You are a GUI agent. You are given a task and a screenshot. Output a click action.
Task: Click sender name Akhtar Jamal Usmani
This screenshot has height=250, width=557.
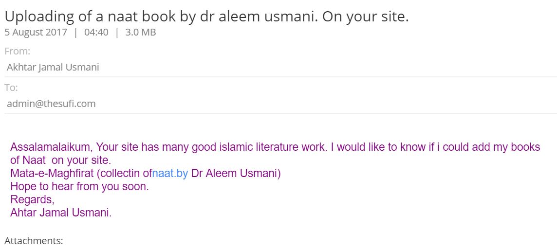pos(53,68)
